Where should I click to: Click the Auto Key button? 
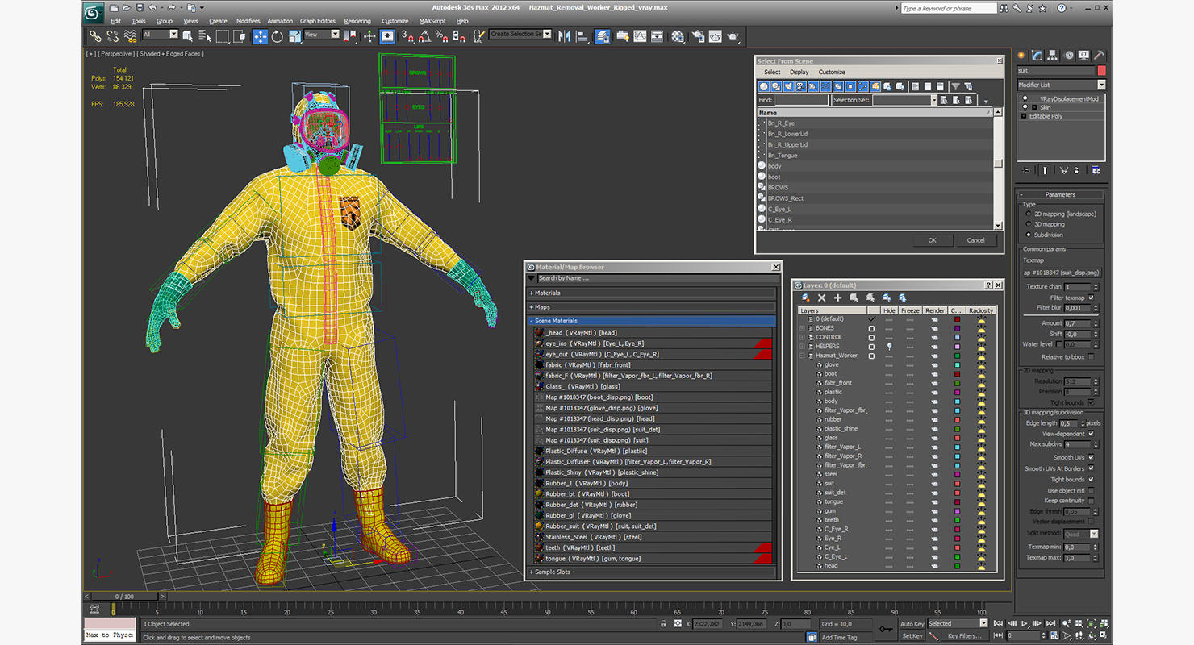pos(912,623)
